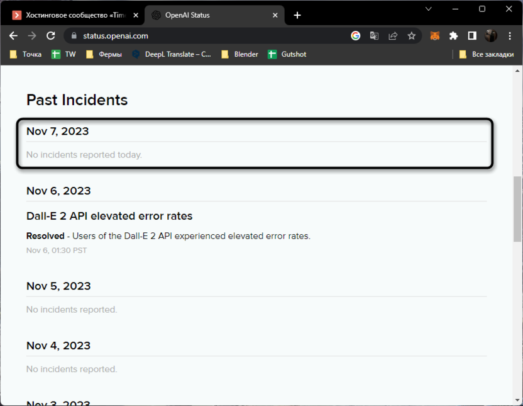
Task: Bookmark this tab with the star
Action: [412, 36]
